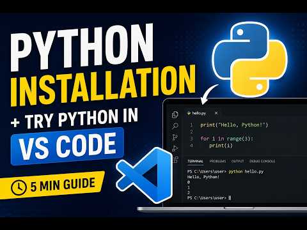Screen dimensions: 307x230
Task: Click the terminal output 'Hello, Python!'
Action: coord(203,177)
